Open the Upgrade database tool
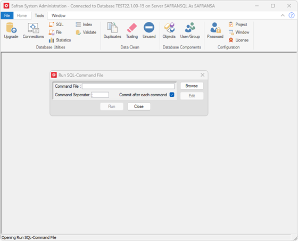The height and width of the screenshot is (241, 298). pos(11,30)
